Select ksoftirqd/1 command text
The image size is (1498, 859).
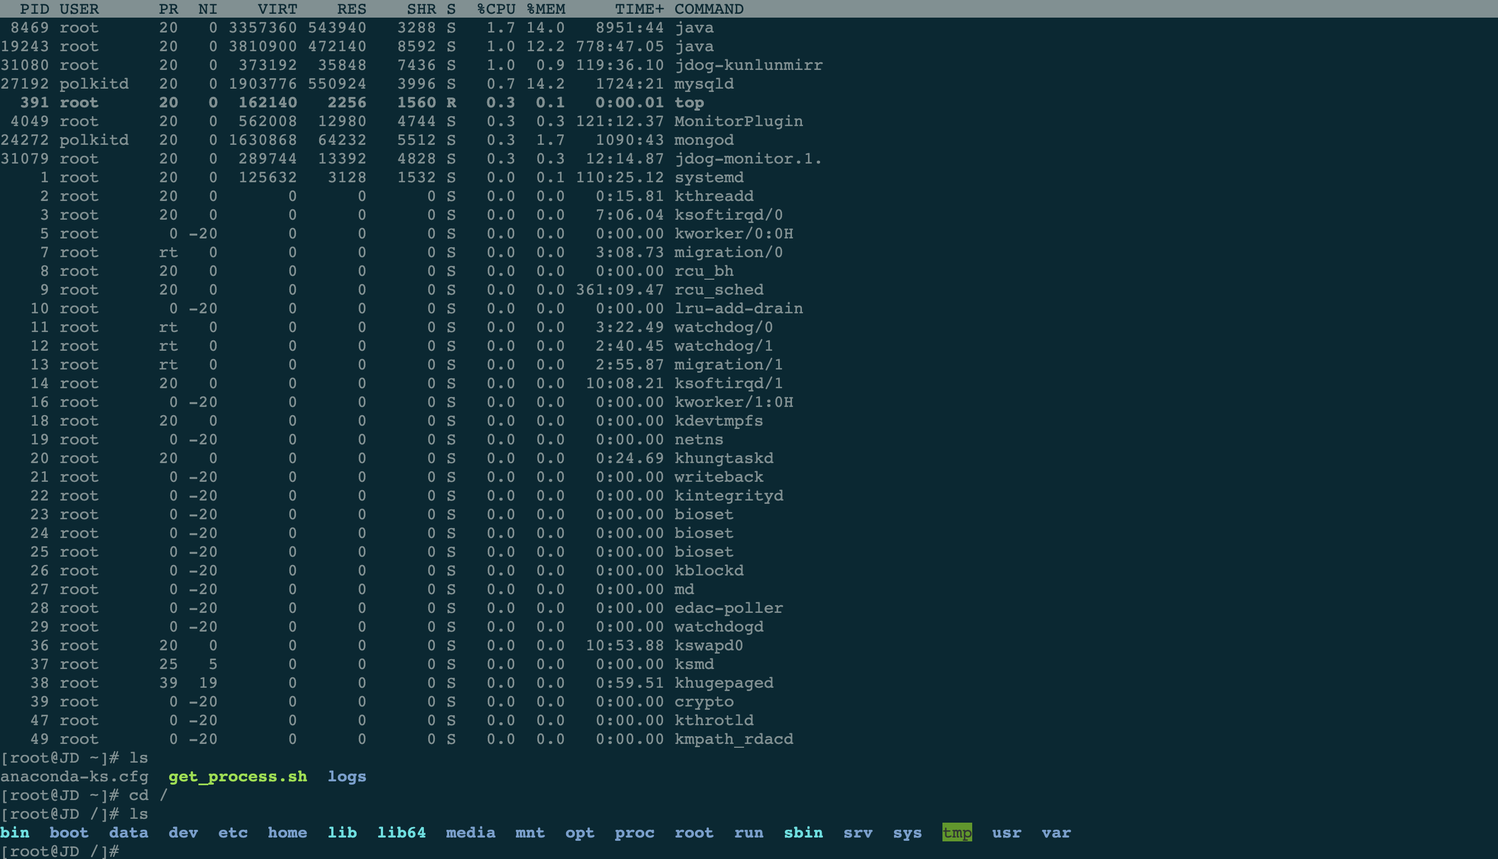coord(729,383)
